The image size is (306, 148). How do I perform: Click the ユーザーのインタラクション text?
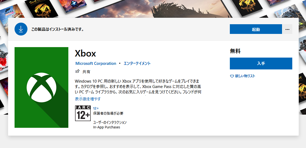tap(110, 122)
